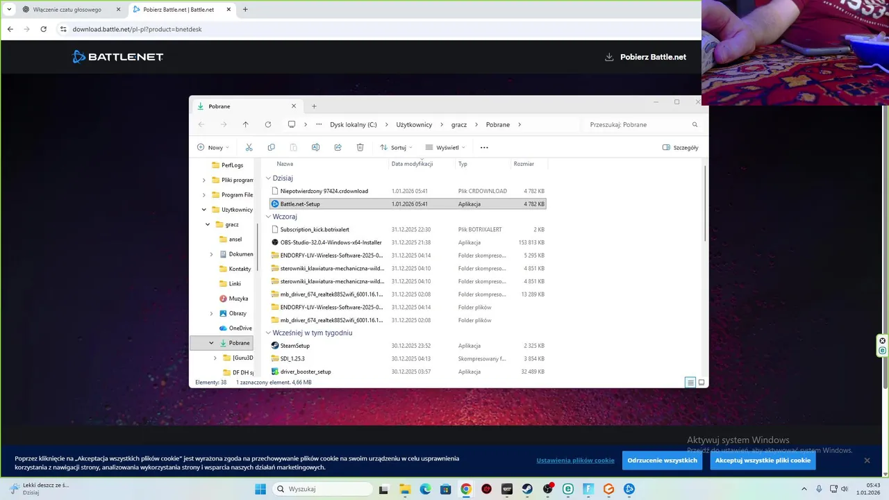Toggle the Szczegóły details pane
The image size is (889, 500).
pyautogui.click(x=681, y=147)
